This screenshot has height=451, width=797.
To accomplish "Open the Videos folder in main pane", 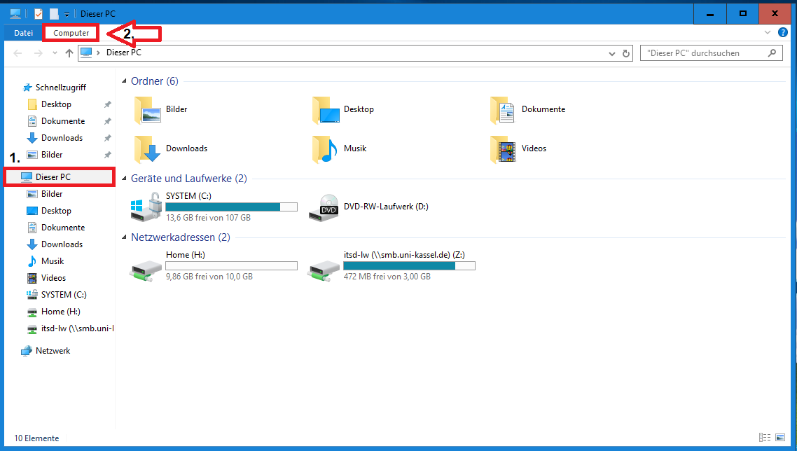I will (x=502, y=148).
